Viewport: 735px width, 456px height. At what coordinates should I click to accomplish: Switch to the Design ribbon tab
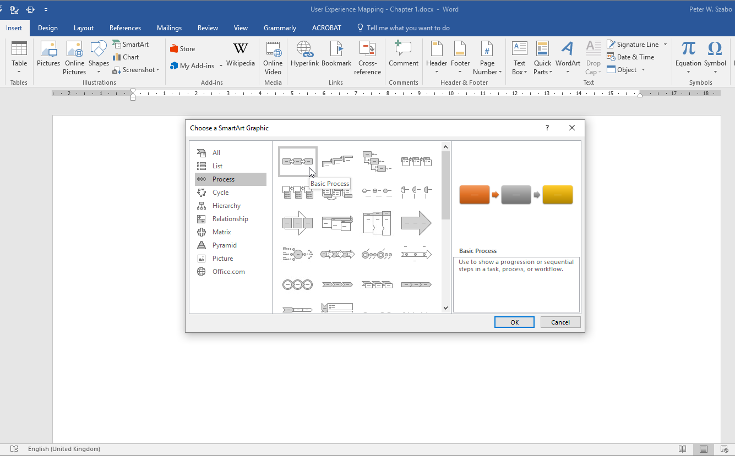point(48,28)
